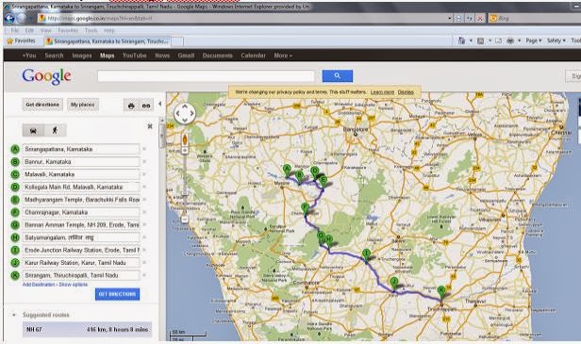This screenshot has width=581, height=344.
Task: Dismiss the privacy policy notice
Action: click(x=406, y=92)
